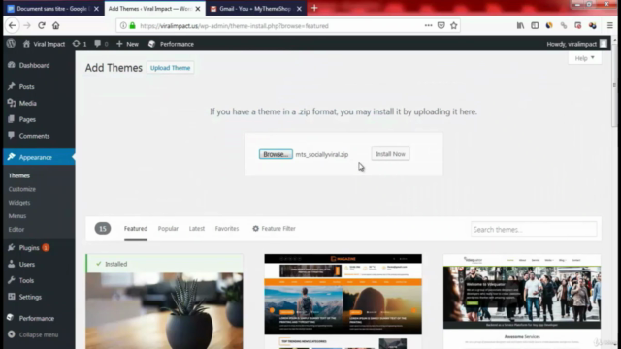Viewport: 621px width, 349px height.
Task: Open Pages in sidebar
Action: point(27,119)
